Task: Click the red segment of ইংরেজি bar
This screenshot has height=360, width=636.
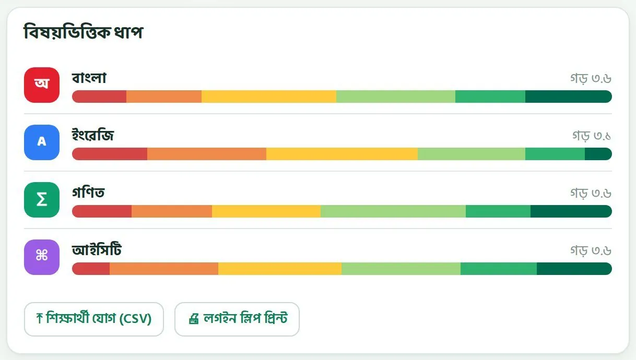Action: [x=110, y=154]
